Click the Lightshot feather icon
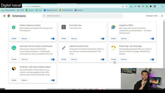 (x=64, y=48)
